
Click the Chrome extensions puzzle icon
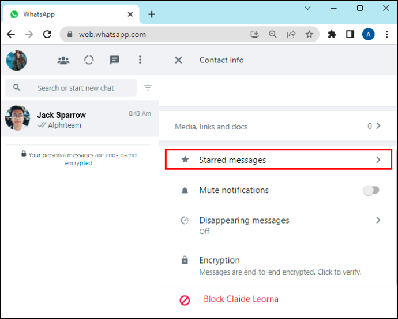332,34
